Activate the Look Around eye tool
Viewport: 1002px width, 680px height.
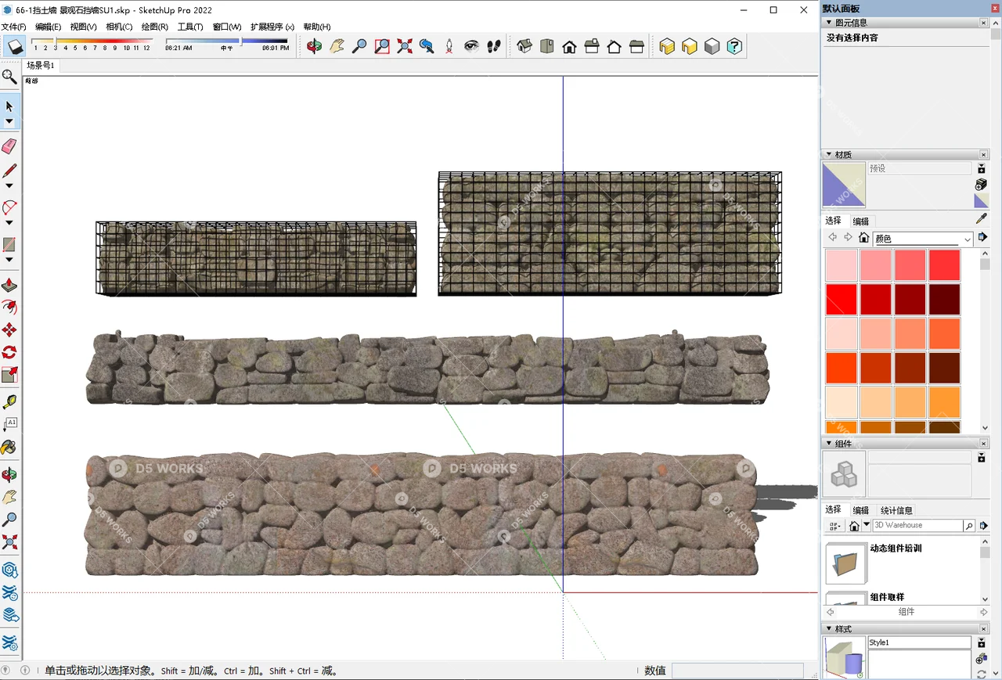(x=471, y=47)
